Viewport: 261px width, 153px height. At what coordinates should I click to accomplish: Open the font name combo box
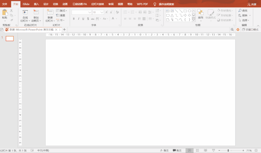82,12
